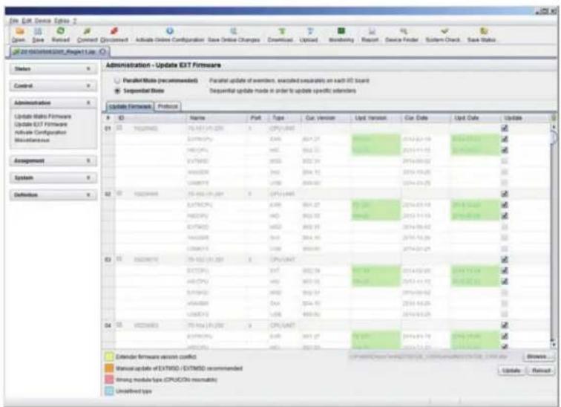This screenshot has width=561, height=407.
Task: Sort table by Cur. Version column header
Action: (327, 118)
